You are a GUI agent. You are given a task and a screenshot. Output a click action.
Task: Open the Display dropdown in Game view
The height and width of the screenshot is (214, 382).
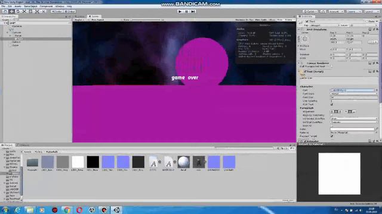click(x=79, y=20)
